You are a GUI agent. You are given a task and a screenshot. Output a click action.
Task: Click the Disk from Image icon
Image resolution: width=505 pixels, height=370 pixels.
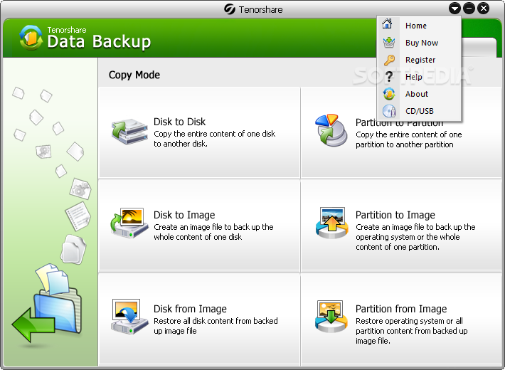coord(129,316)
